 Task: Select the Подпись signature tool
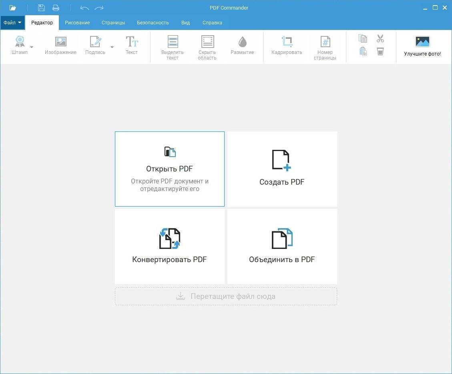[x=95, y=45]
